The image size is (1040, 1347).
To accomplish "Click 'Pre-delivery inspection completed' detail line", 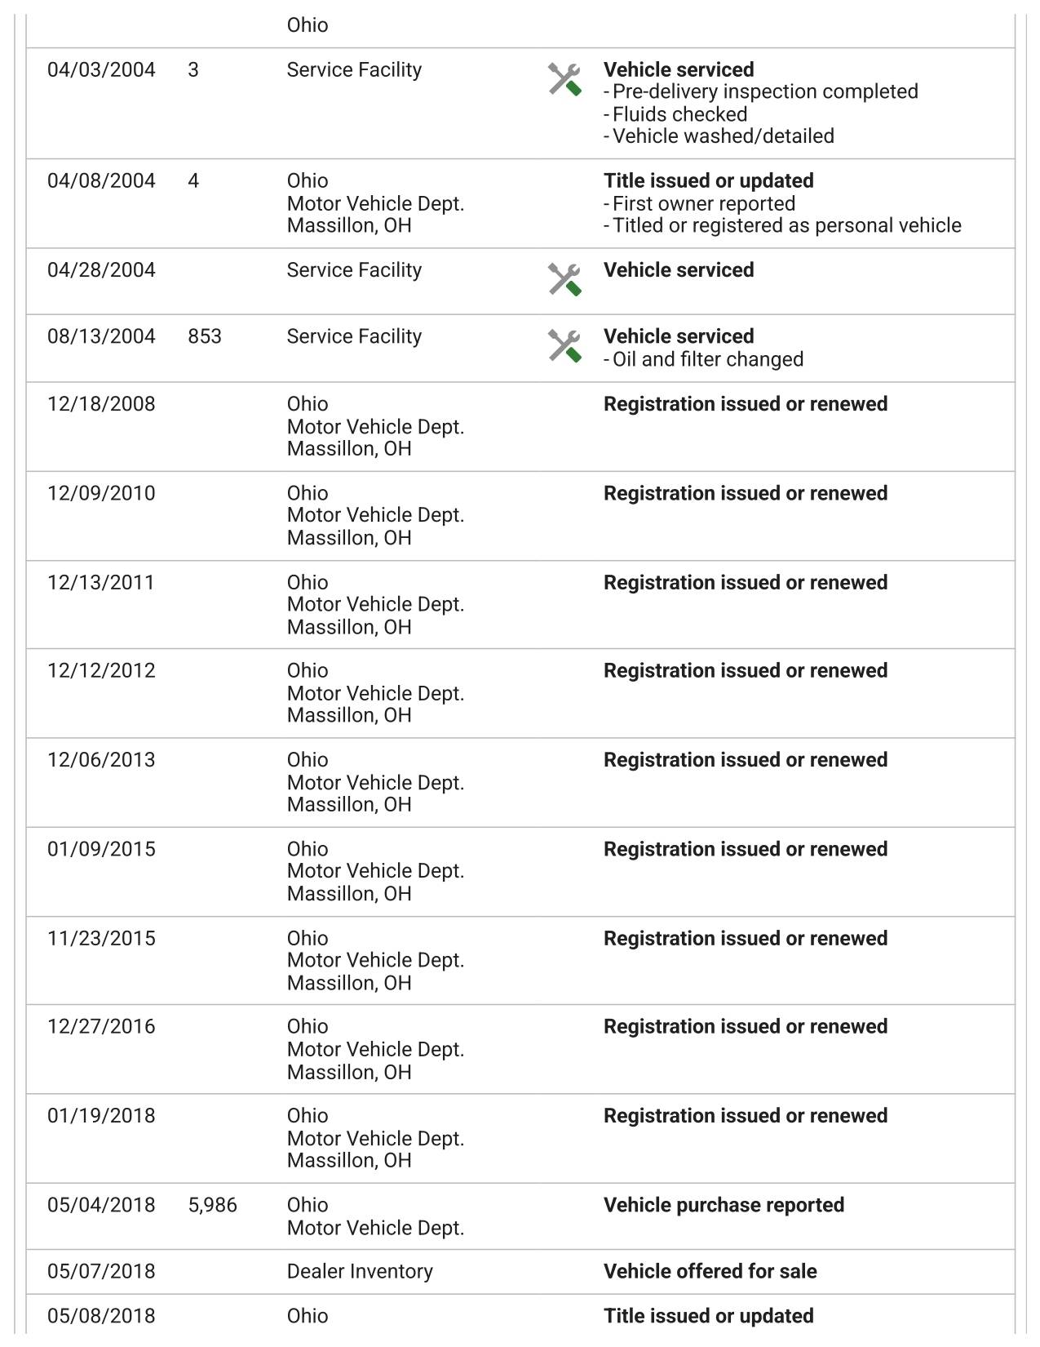I will 761,91.
